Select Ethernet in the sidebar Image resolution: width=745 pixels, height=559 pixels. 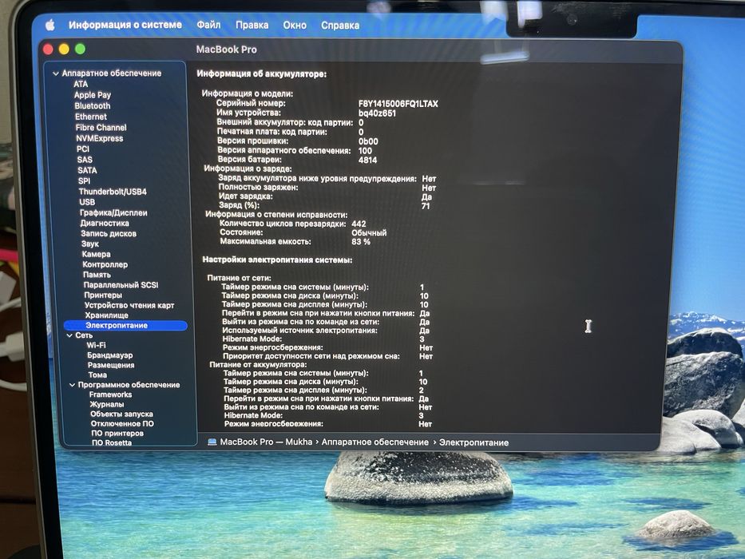tap(91, 117)
